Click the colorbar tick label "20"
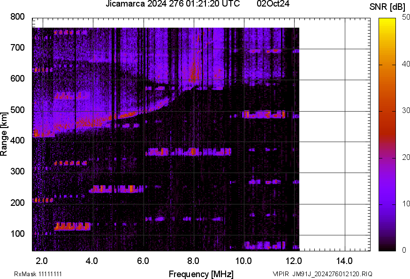This screenshot has width=410, height=279. click(x=406, y=157)
